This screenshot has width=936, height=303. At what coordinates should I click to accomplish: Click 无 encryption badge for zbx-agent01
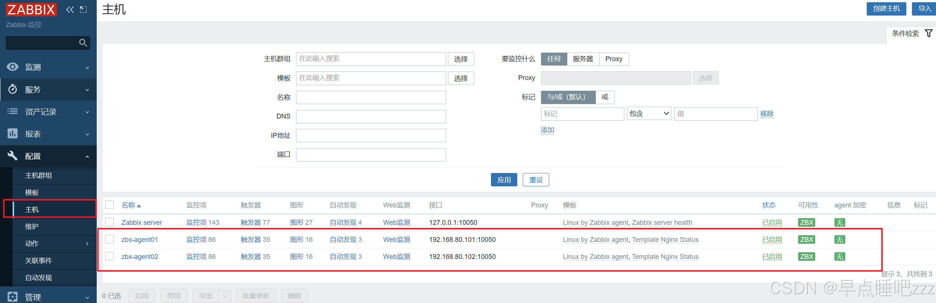(840, 240)
